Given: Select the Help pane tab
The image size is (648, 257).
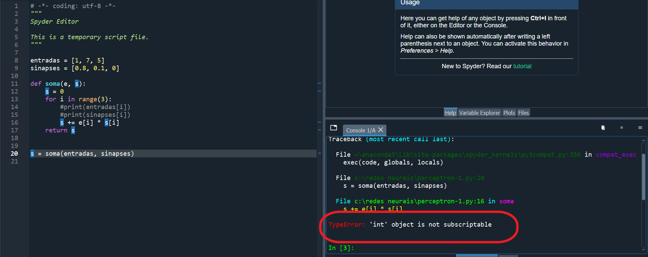Looking at the screenshot, I should click(x=450, y=113).
